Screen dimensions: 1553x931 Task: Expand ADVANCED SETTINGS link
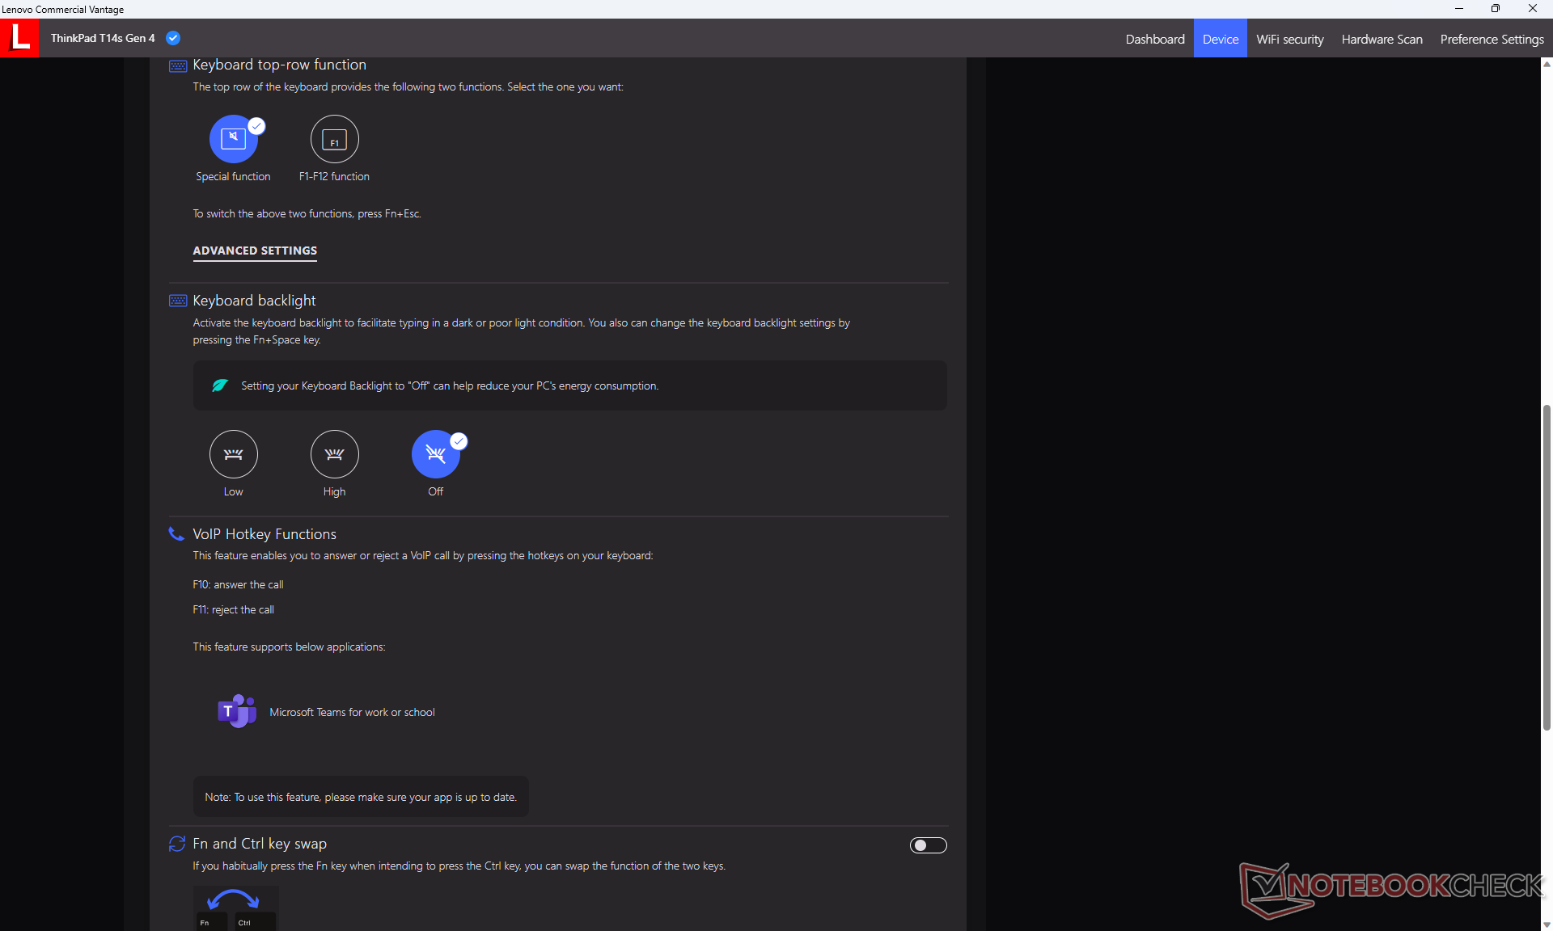tap(255, 251)
